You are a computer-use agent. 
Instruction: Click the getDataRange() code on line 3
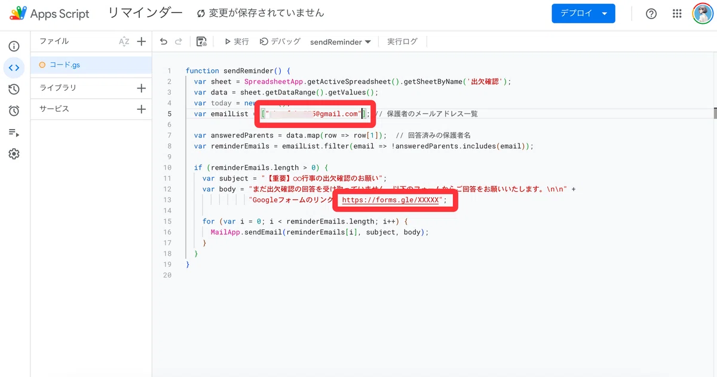coord(293,92)
